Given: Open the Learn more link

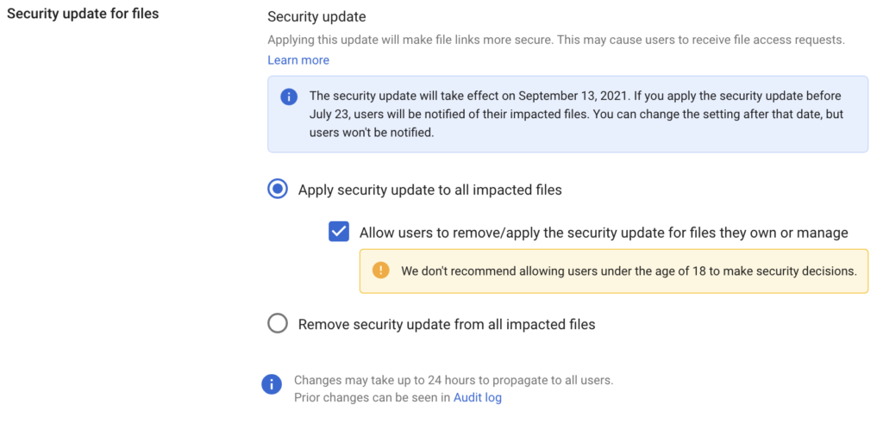Looking at the screenshot, I should click(298, 60).
